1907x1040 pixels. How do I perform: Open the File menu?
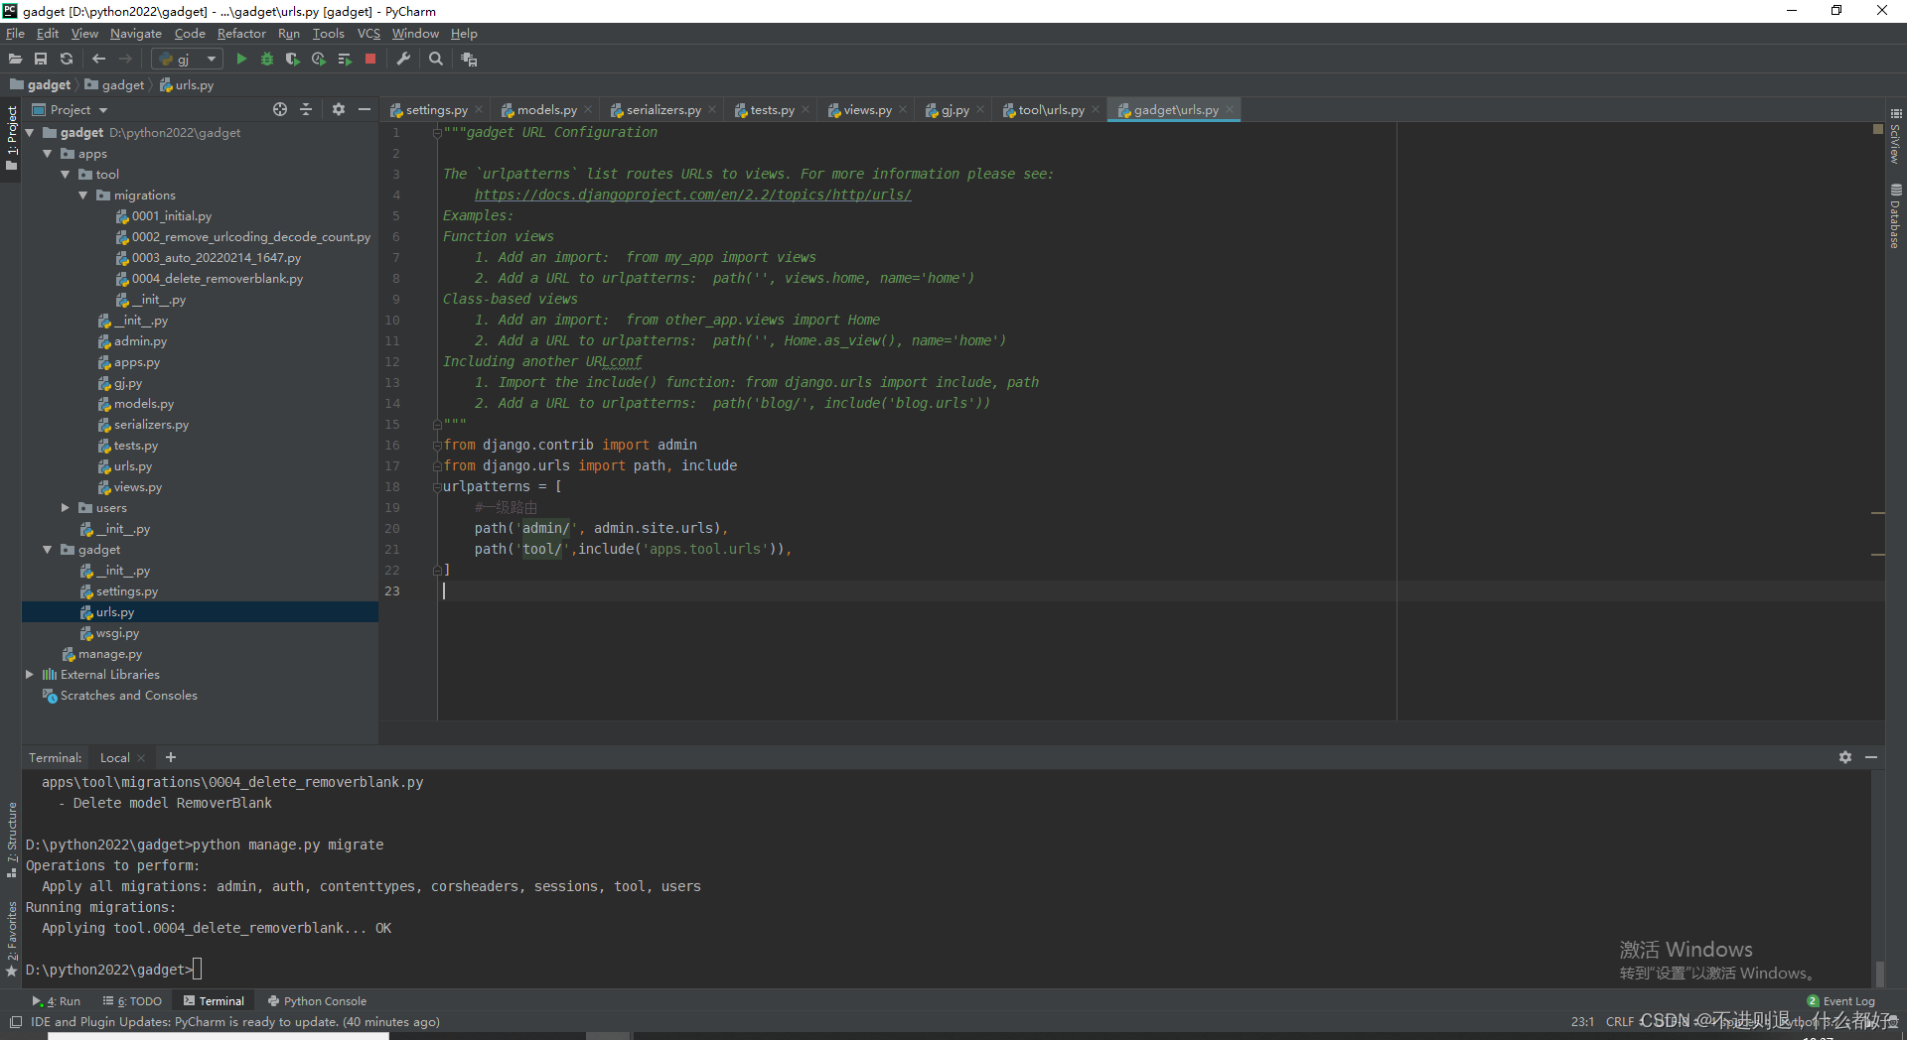pos(15,34)
